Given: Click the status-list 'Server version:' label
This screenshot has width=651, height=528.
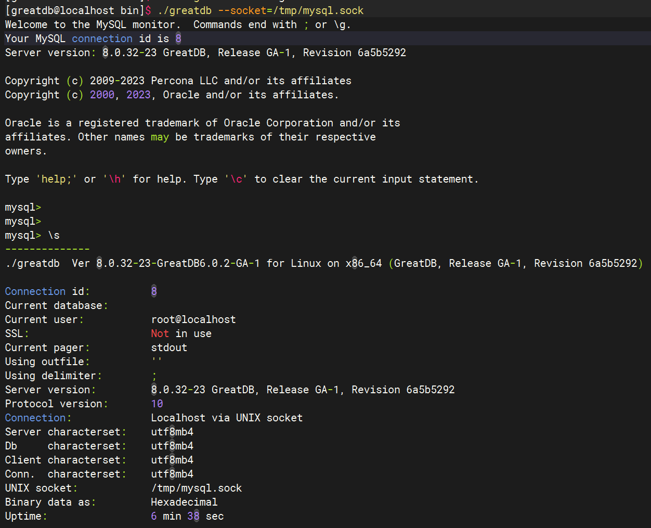Looking at the screenshot, I should click(x=50, y=390).
